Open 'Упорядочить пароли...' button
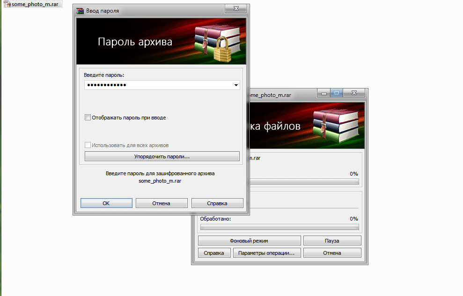Viewport: 463px width, 296px height. pos(162,156)
